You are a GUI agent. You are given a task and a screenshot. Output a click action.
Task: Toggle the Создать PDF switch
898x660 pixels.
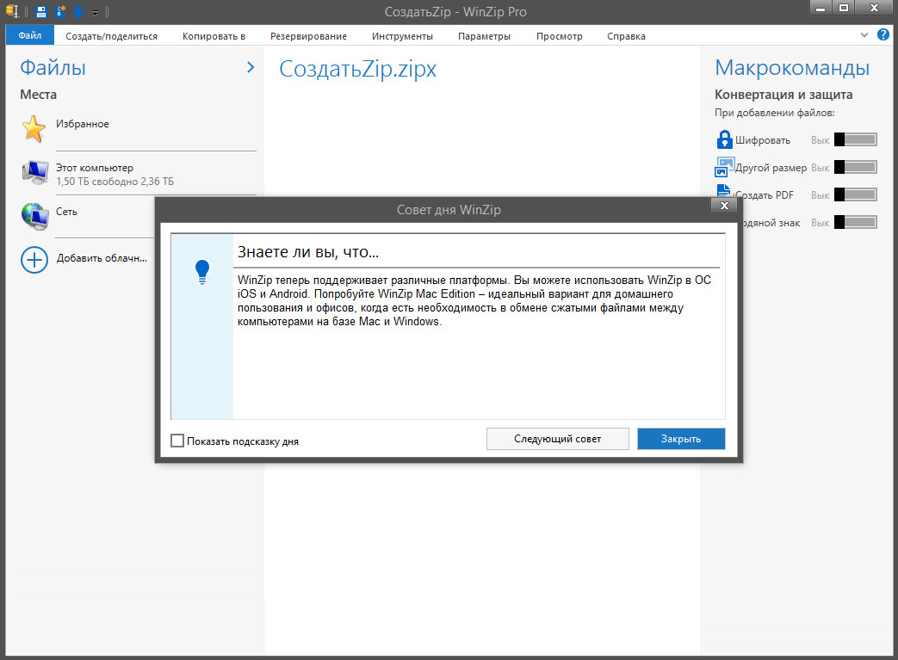856,194
